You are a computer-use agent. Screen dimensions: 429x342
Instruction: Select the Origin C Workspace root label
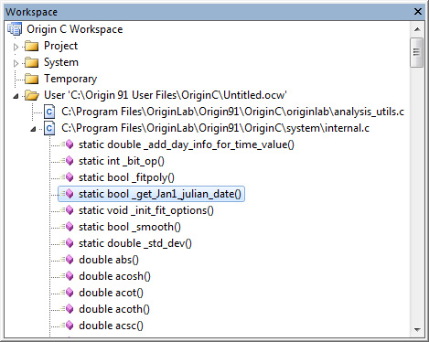(75, 29)
